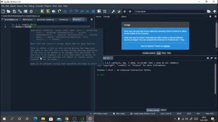Click the LSP Python: ready status
218x122 pixels.
pyautogui.click(x=99, y=114)
